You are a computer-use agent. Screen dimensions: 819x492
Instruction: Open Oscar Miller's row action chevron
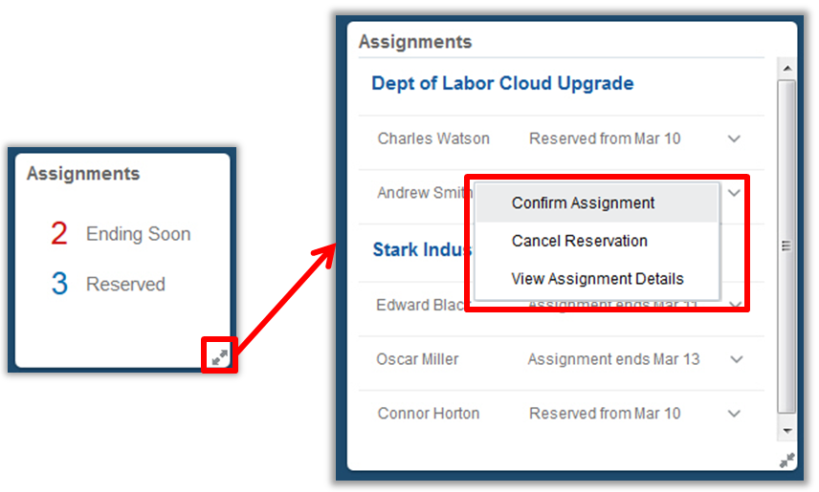coord(736,360)
